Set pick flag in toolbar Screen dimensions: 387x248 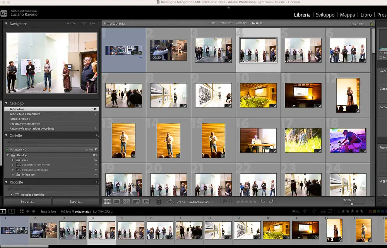click(225, 202)
